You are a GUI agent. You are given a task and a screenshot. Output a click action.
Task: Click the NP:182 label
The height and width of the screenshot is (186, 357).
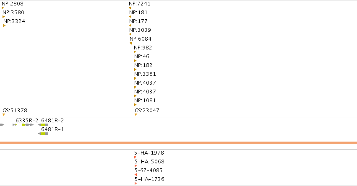coord(143,65)
